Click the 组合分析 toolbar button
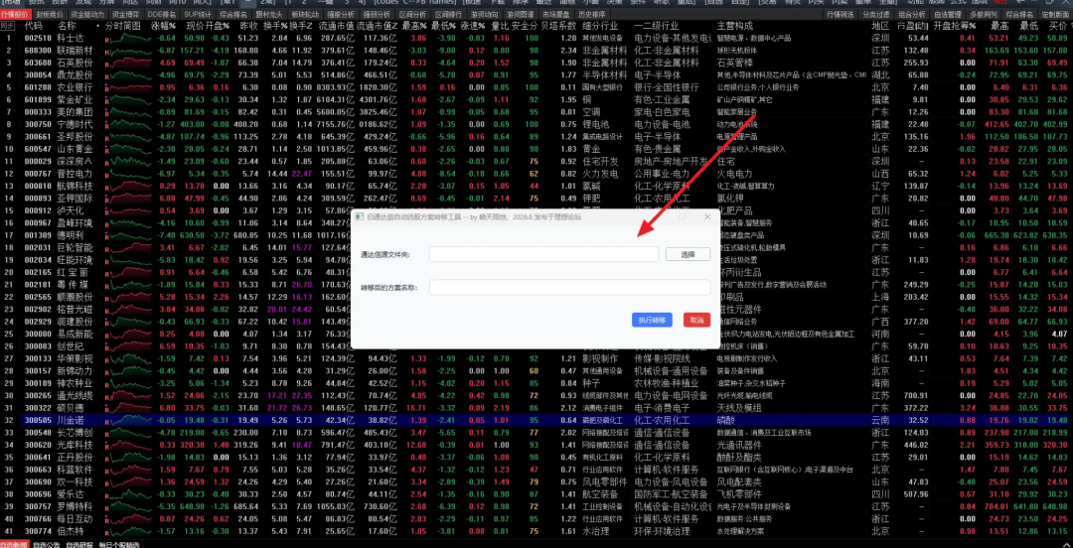This screenshot has width=1073, height=548. click(x=912, y=14)
